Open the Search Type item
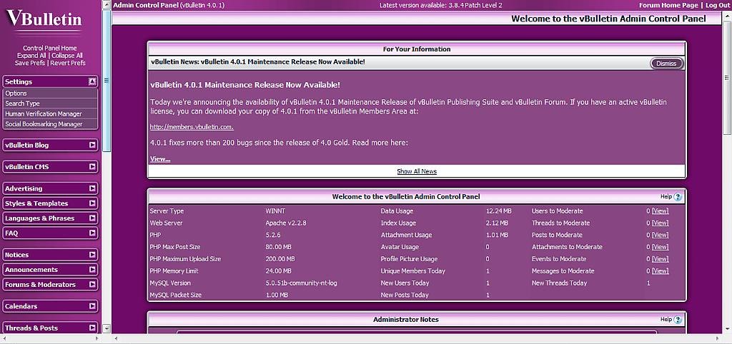This screenshot has height=344, width=732. [51, 103]
